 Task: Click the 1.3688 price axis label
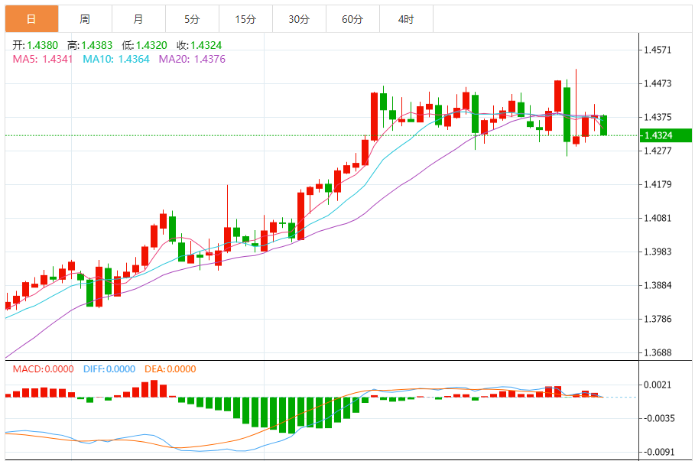(658, 353)
